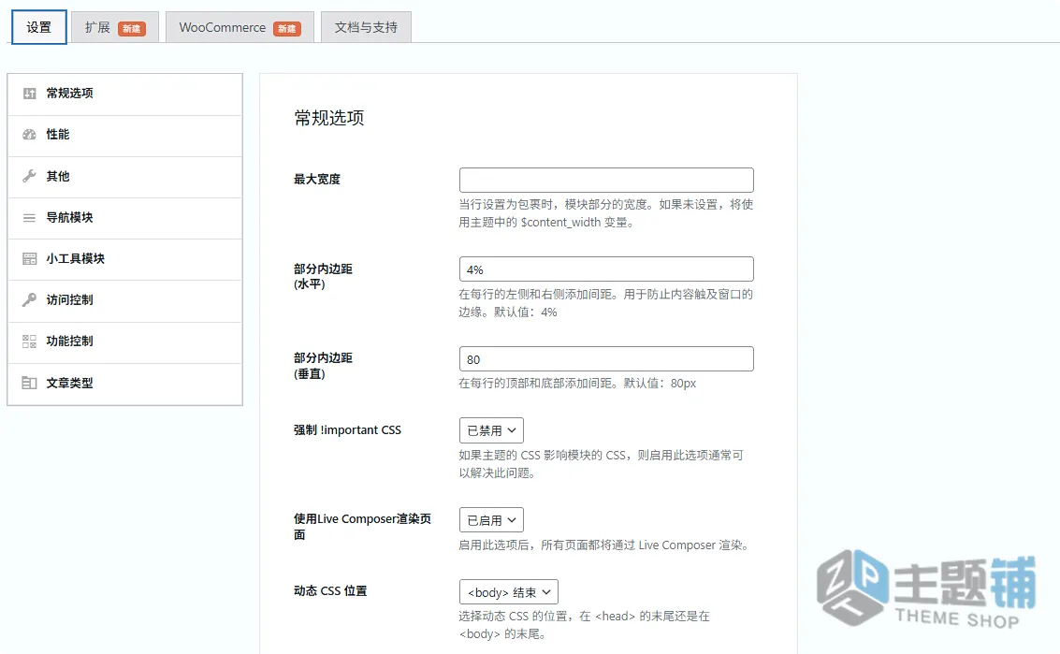Image resolution: width=1060 pixels, height=654 pixels.
Task: Click the 访问控制 key icon
Action: click(x=29, y=300)
